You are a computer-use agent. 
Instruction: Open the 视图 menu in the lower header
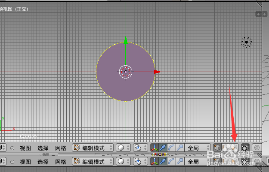(x=25, y=162)
